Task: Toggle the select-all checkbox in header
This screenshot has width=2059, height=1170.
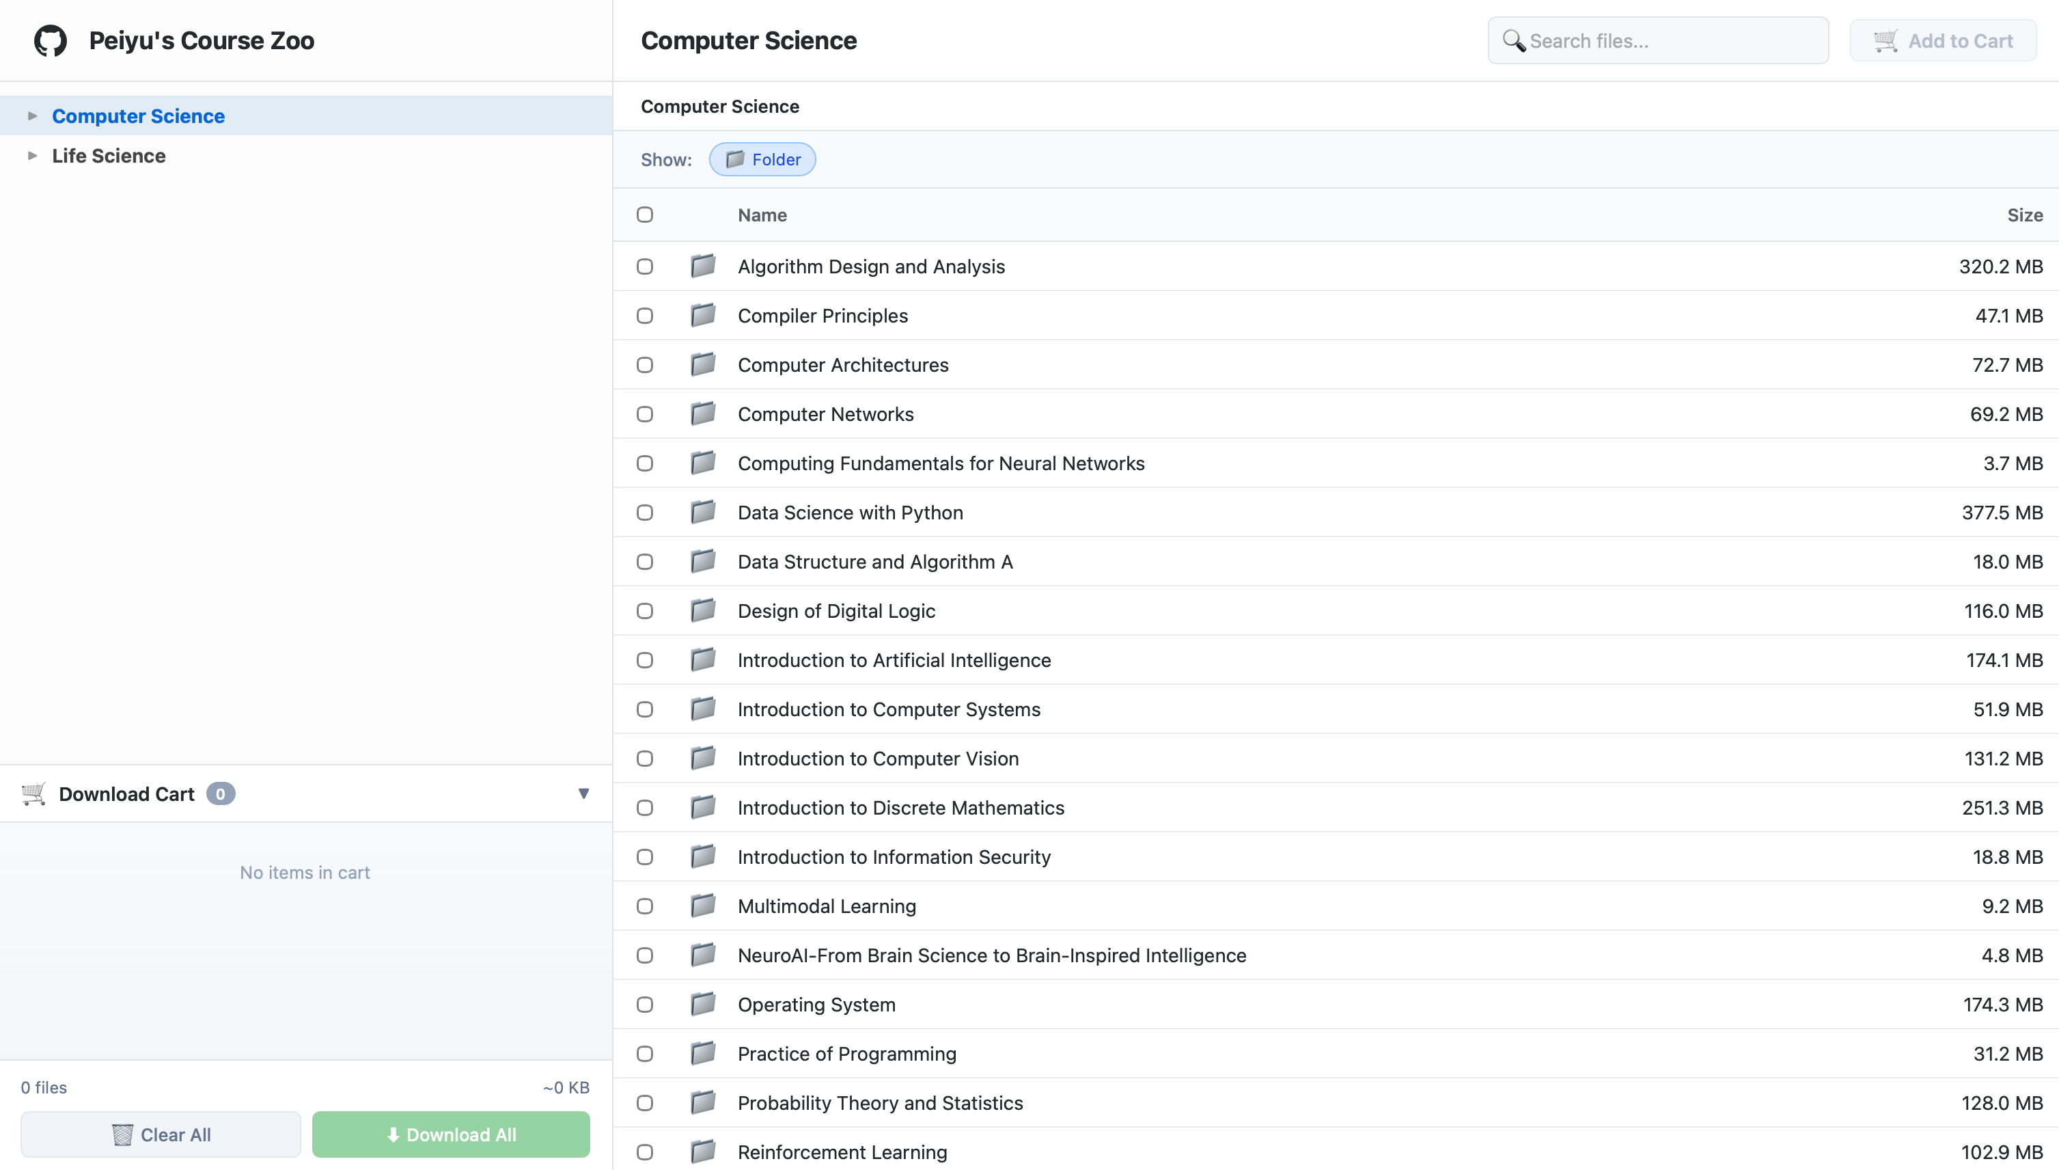Action: pos(645,215)
